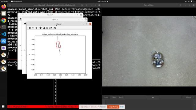Screen dimensions: 196x110
Task: Launch Google Chrome from the dock
Action: coord(4,20)
